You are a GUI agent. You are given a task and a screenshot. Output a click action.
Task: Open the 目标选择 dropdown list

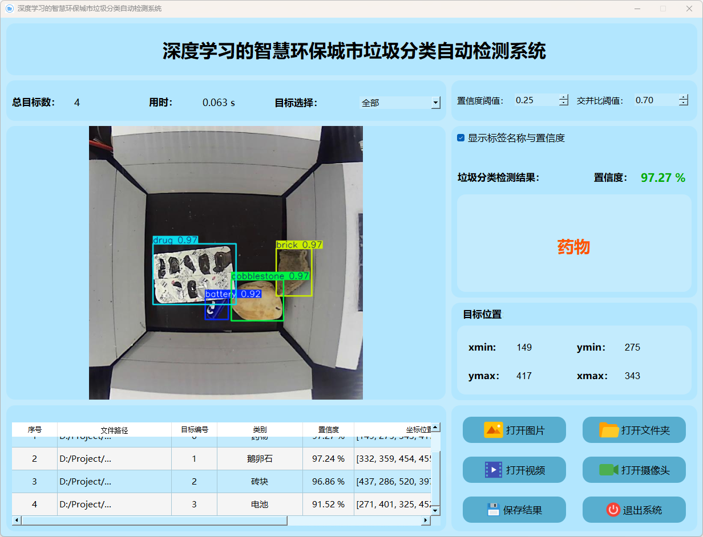click(436, 103)
